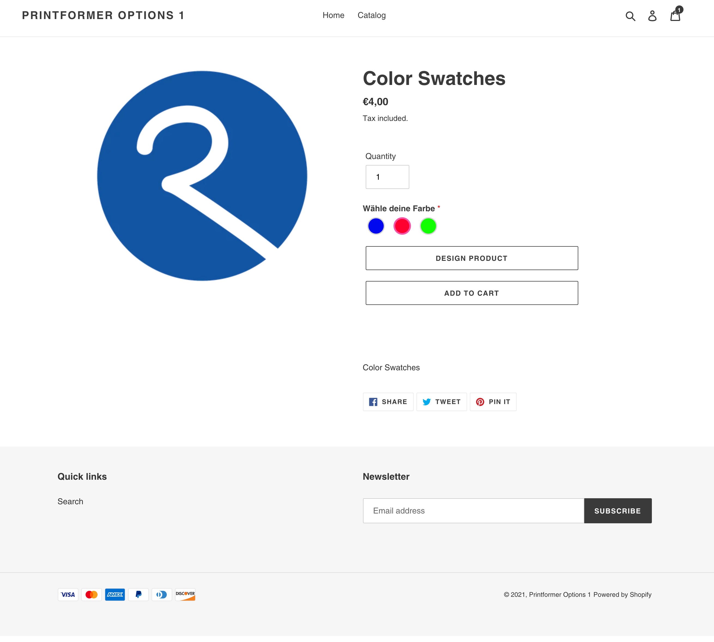Click the Visa payment icon
Screen dimensions: 714x642
tap(68, 594)
